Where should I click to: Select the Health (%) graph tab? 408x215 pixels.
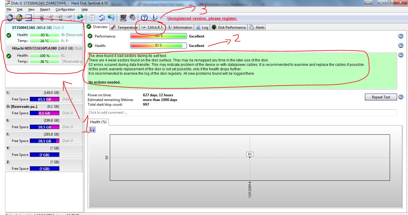point(98,122)
